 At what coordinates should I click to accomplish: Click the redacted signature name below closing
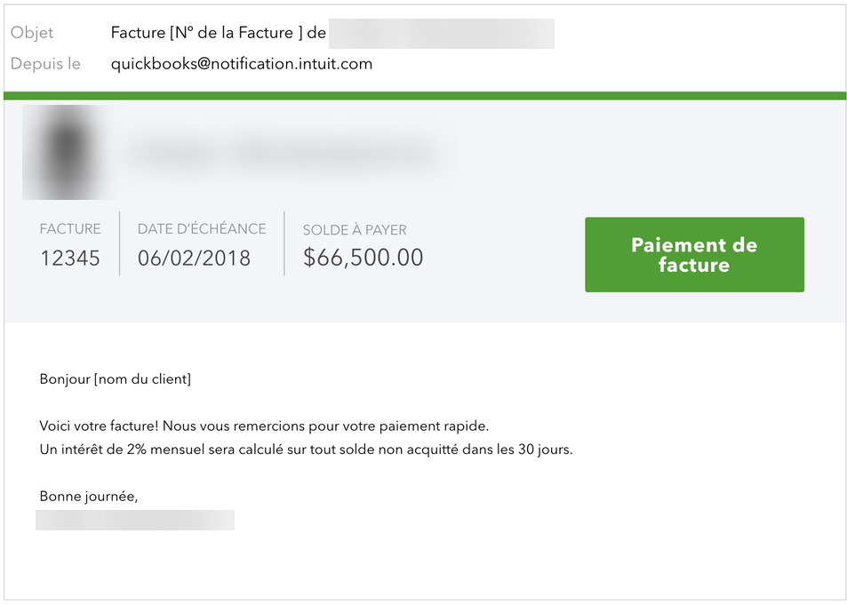coord(135,521)
